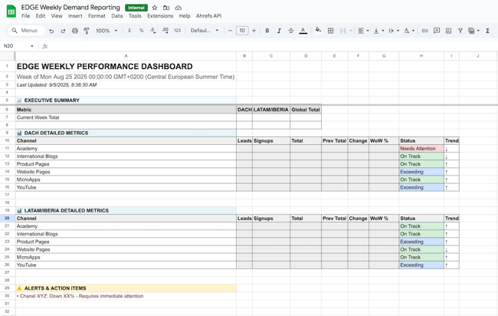Screen dimensions: 498x316
Task: Open text wrapping dropdown
Action: (394, 31)
